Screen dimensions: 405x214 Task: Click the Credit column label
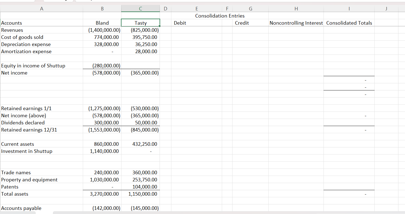tap(242, 23)
